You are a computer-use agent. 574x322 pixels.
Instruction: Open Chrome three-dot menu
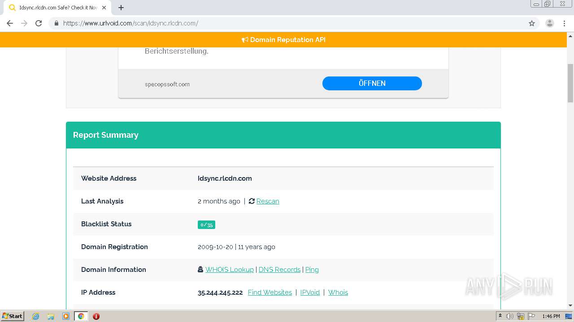564,23
